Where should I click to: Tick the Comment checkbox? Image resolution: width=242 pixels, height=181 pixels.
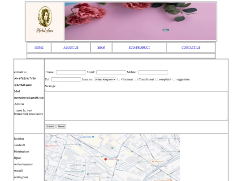[x=119, y=79]
